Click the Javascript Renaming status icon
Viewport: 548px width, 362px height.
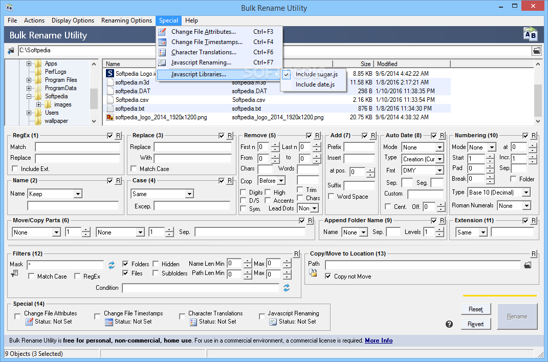273,322
